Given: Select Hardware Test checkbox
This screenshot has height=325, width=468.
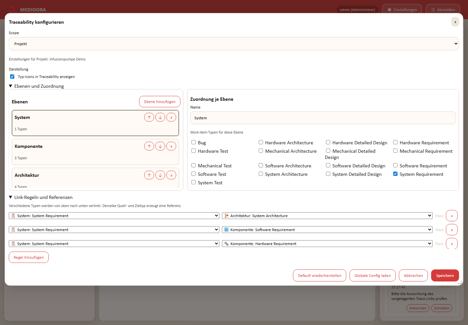Looking at the screenshot, I should click(x=194, y=151).
